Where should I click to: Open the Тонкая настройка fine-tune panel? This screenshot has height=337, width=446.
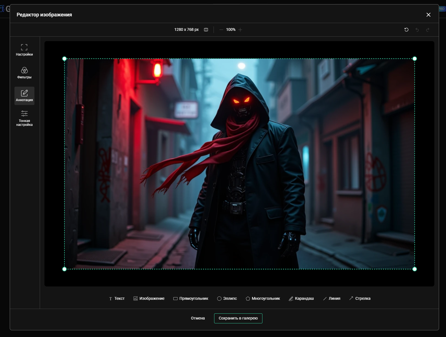tap(24, 119)
